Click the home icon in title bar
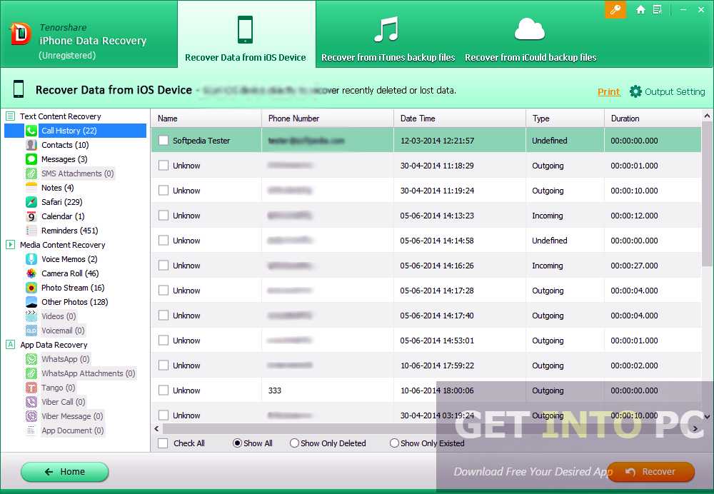 [x=640, y=9]
